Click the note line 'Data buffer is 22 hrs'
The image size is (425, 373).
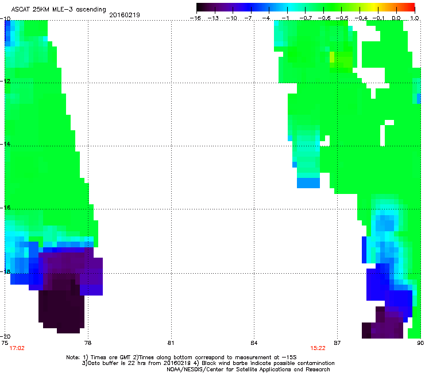tap(208, 363)
